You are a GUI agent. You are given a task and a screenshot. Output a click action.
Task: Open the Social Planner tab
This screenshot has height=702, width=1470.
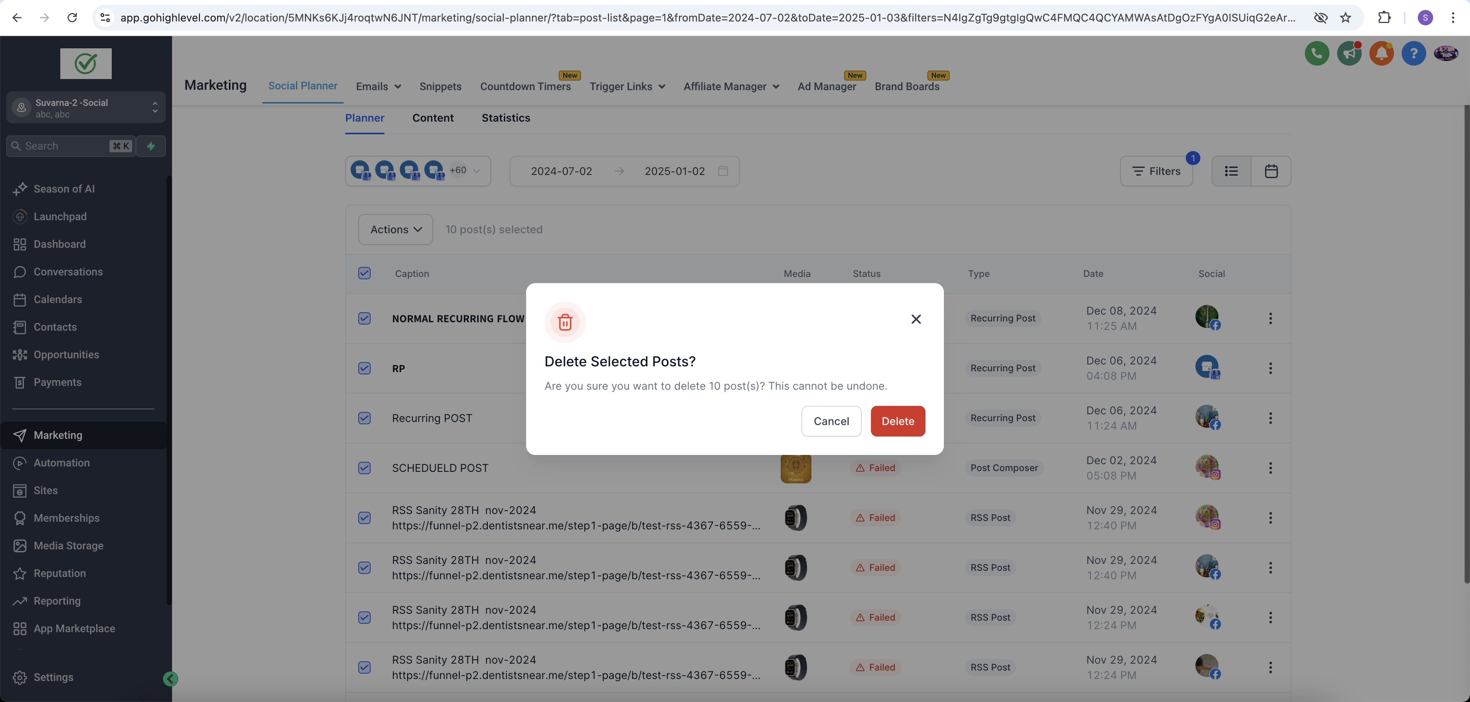click(303, 86)
